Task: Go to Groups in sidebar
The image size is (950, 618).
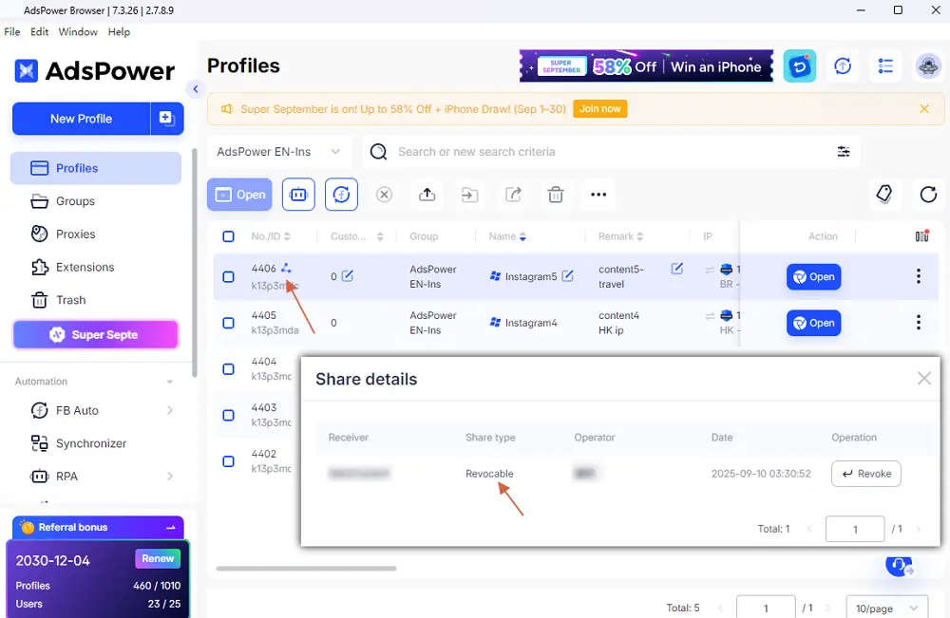Action: coord(96,201)
